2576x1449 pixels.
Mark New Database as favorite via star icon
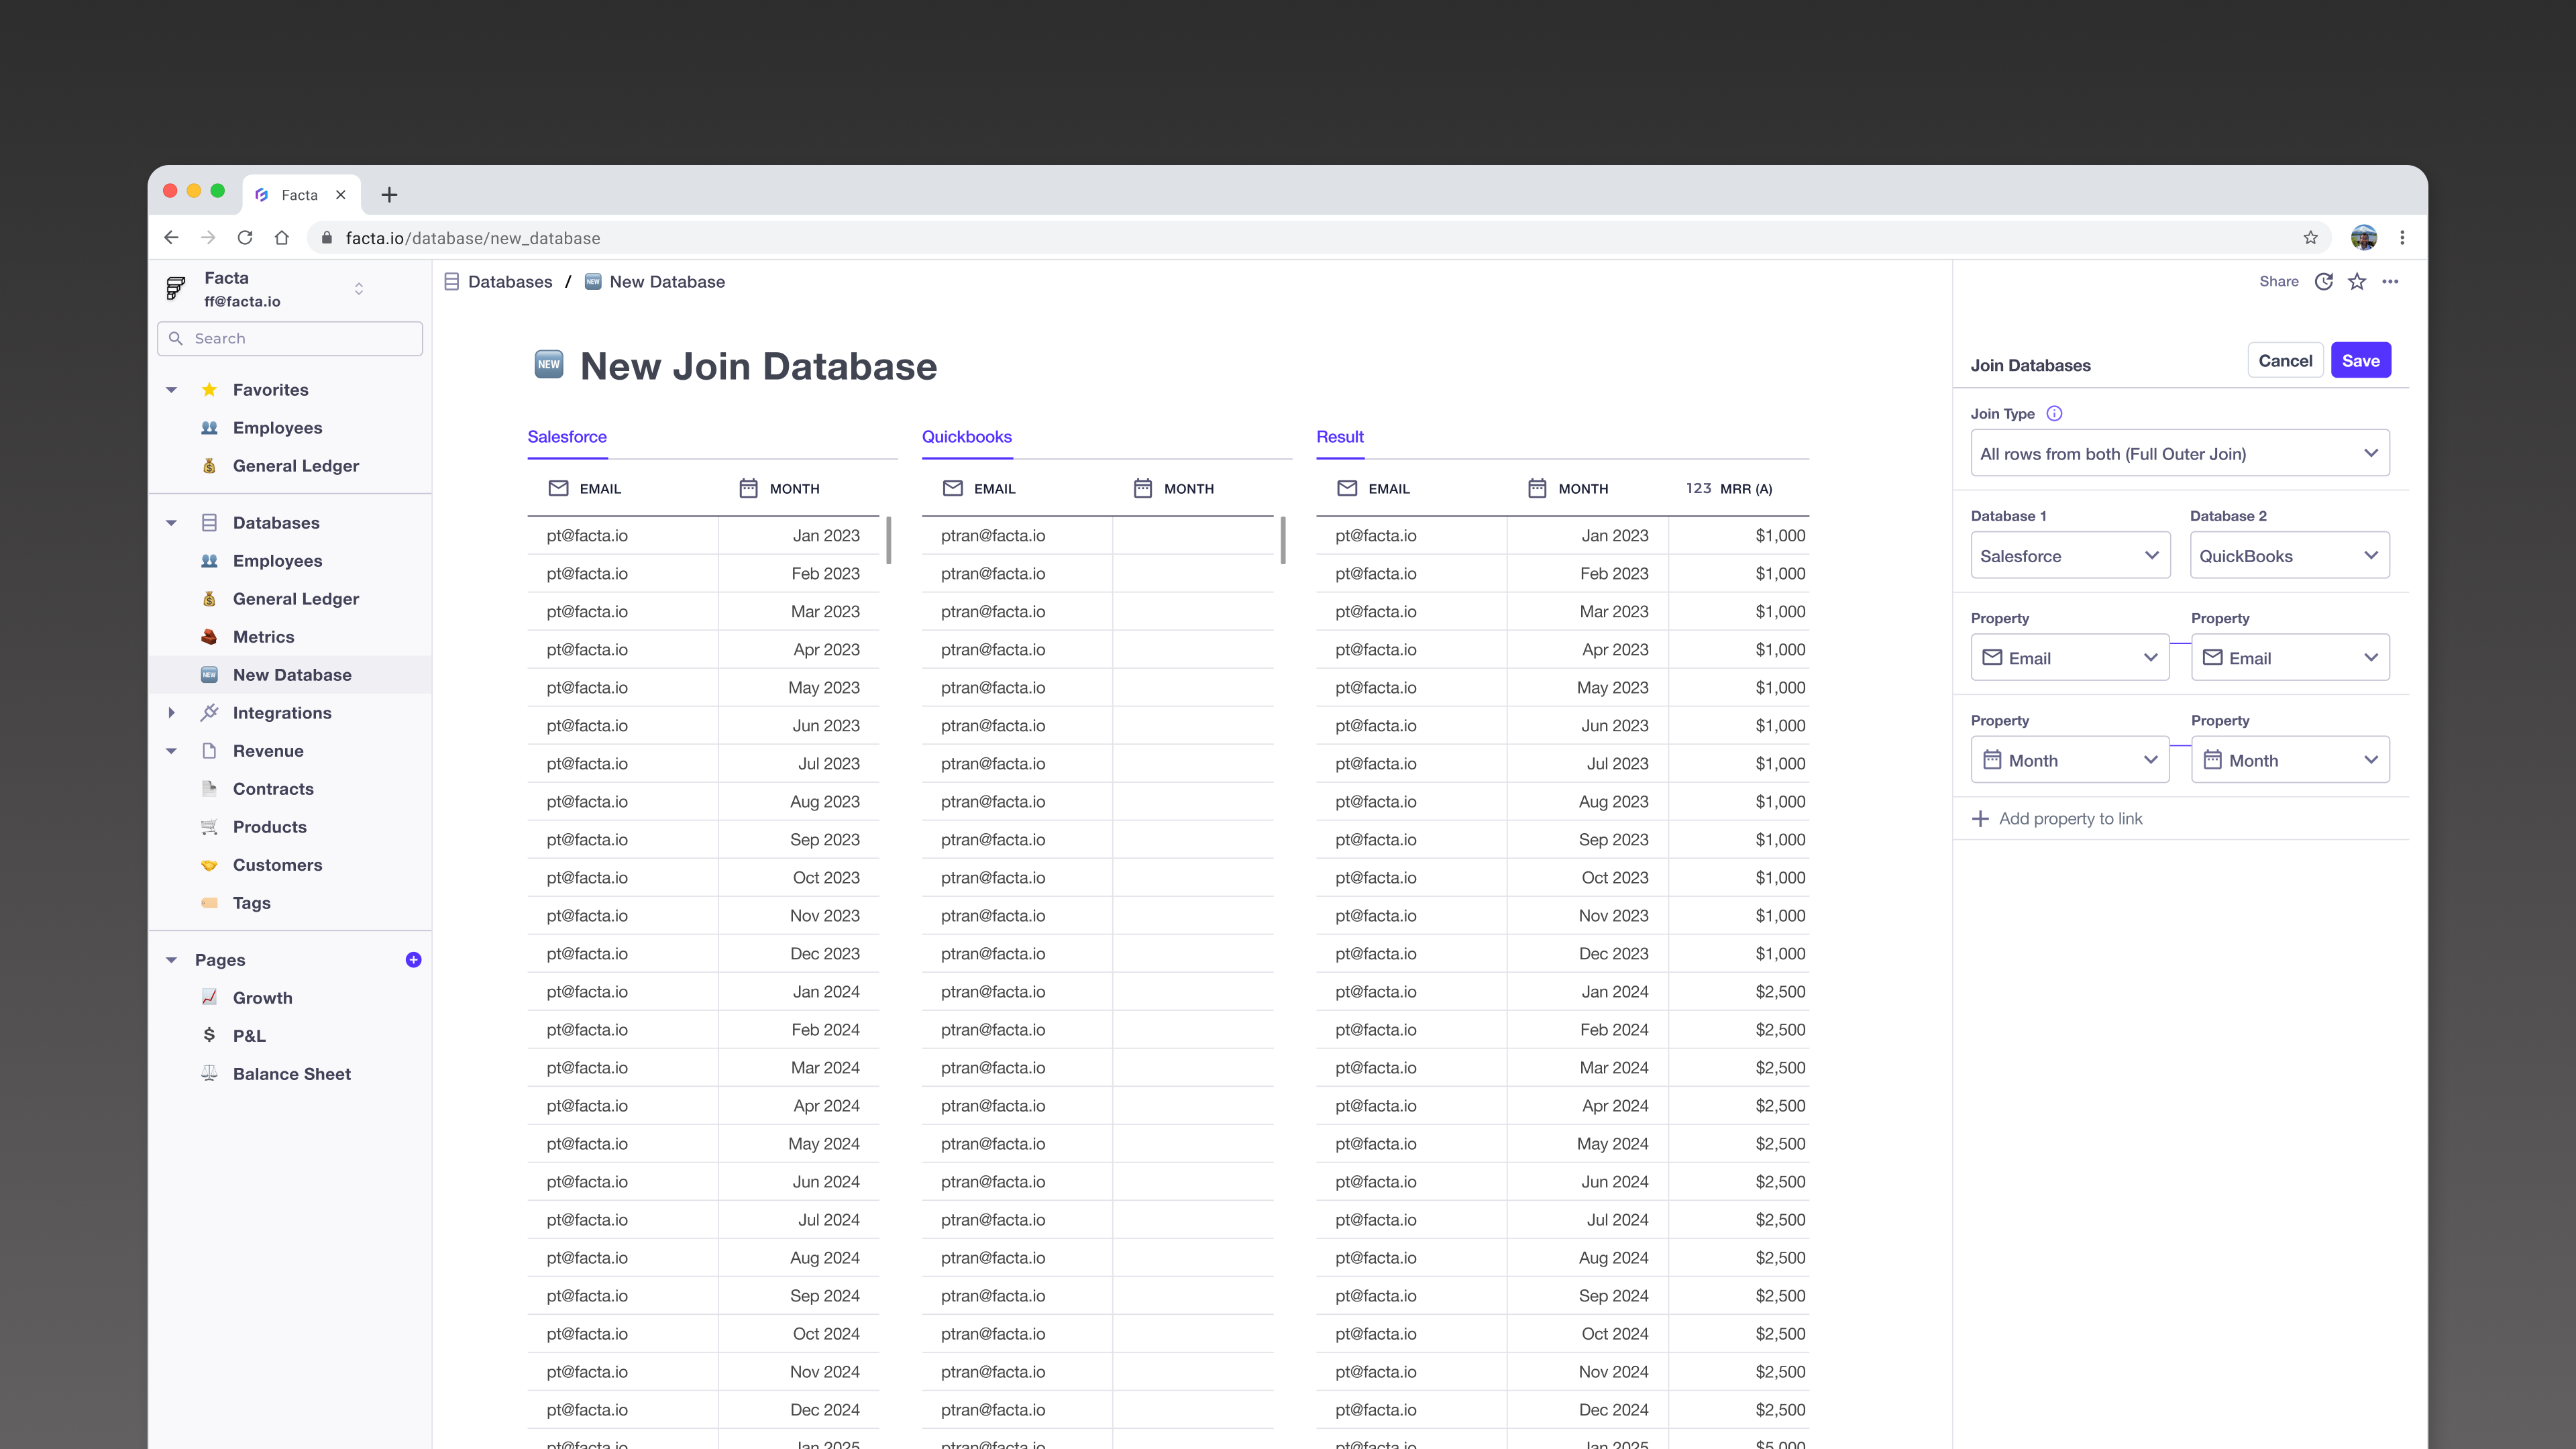tap(2357, 281)
